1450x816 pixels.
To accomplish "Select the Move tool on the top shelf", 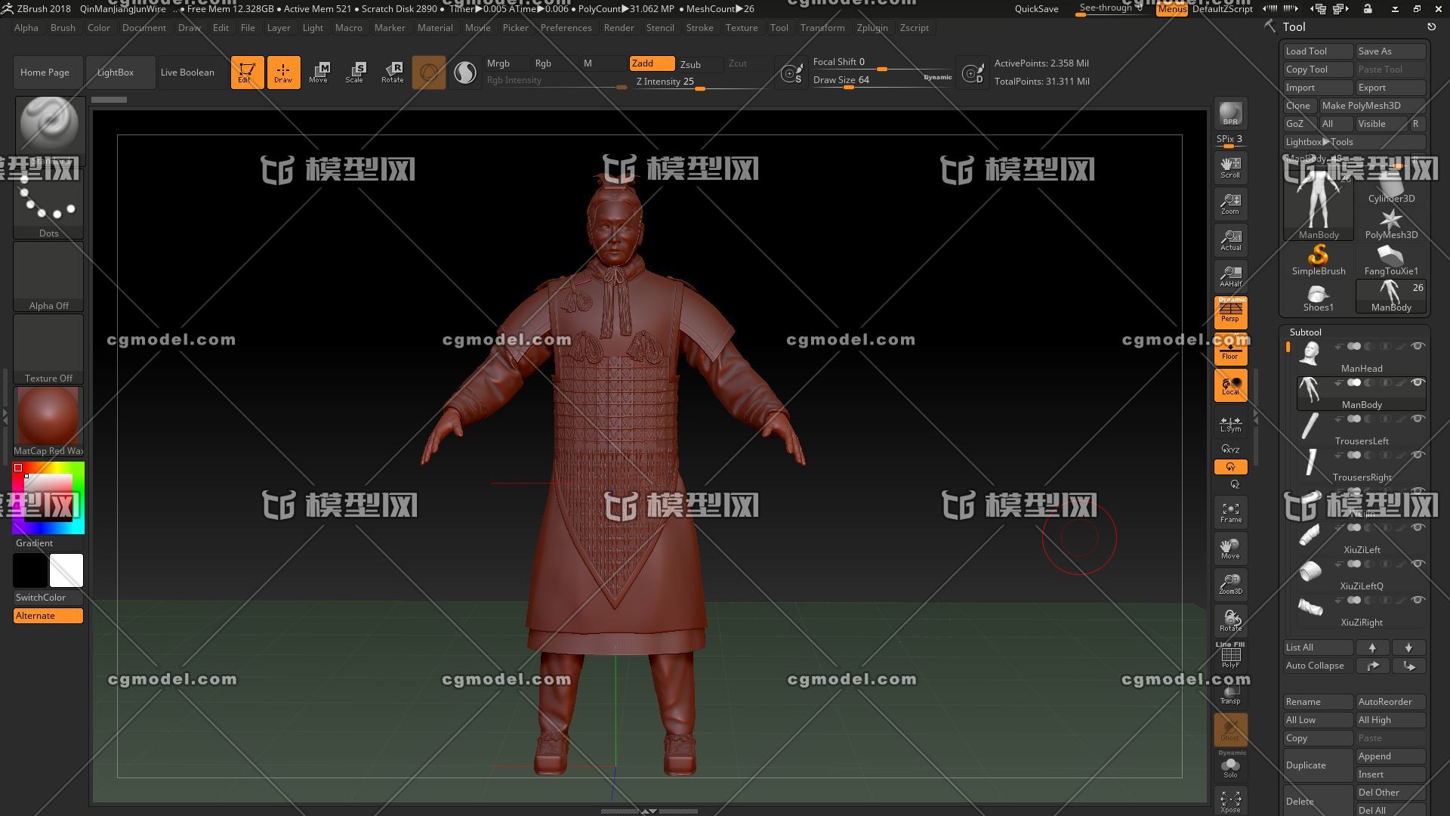I will pos(319,72).
